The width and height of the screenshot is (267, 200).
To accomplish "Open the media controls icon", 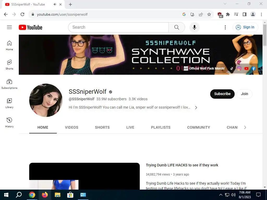I will (236, 14).
